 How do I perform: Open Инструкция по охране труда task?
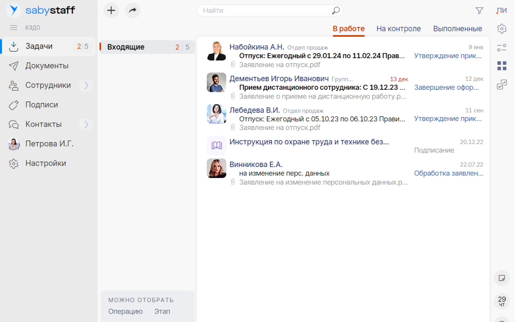point(309,142)
